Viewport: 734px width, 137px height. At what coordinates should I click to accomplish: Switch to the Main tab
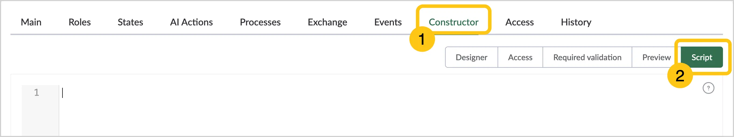31,22
